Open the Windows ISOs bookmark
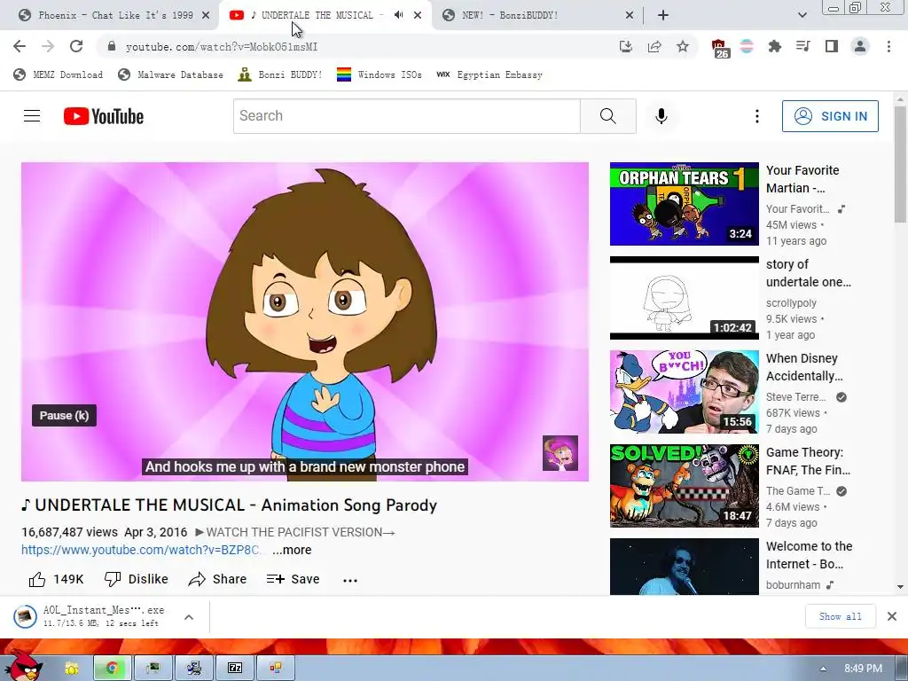908x681 pixels. point(380,74)
